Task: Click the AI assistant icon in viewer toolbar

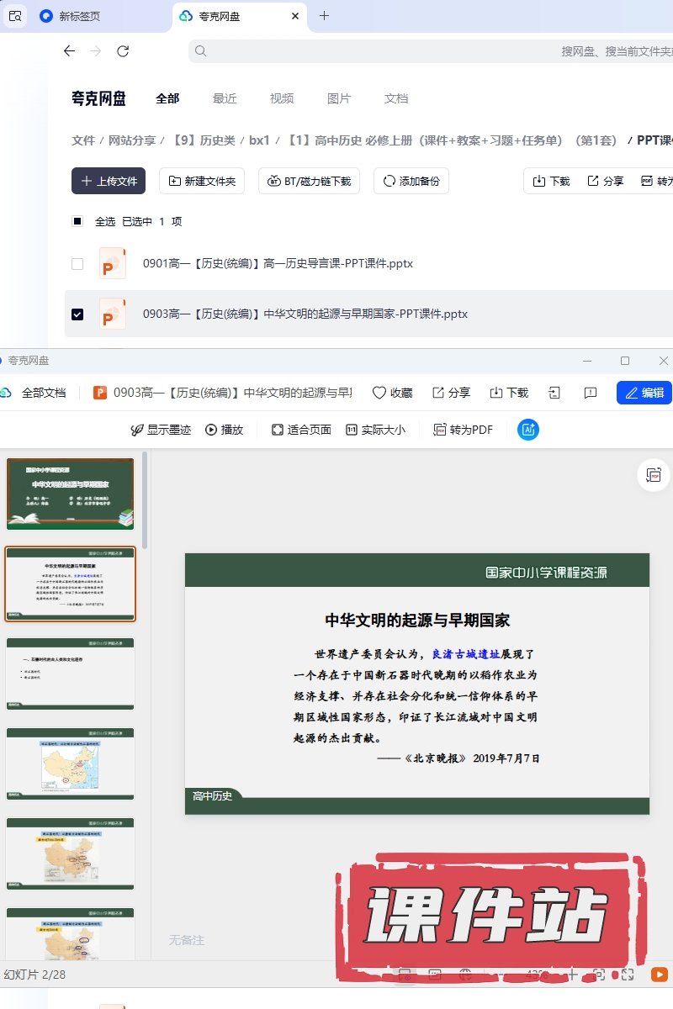Action: coord(528,430)
